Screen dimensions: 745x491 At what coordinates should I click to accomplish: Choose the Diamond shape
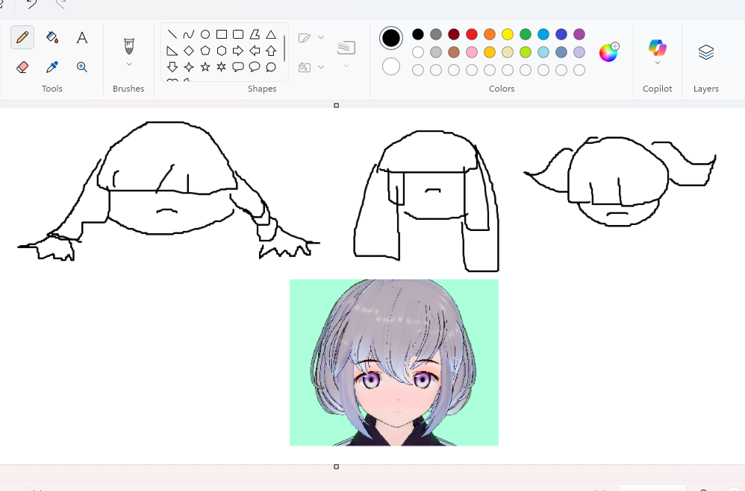pos(189,51)
